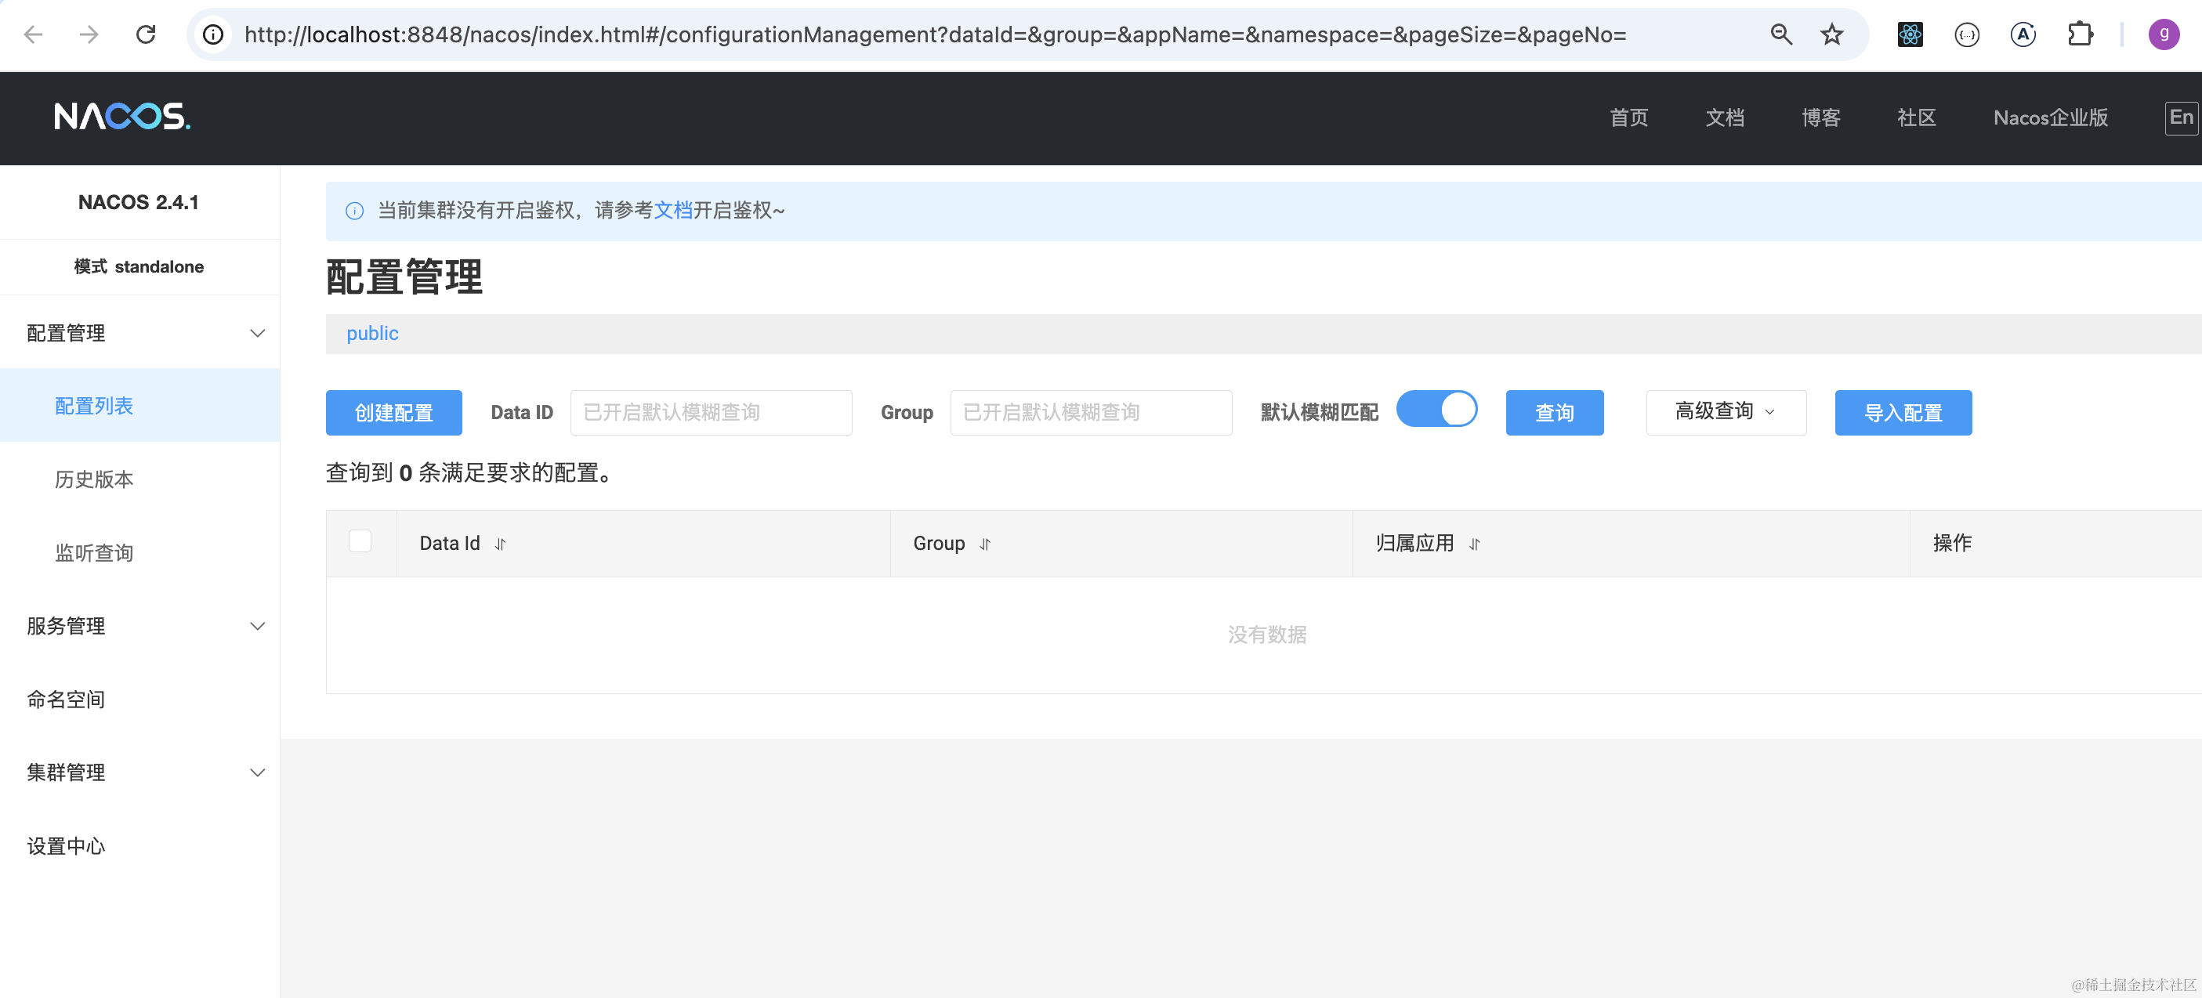Sort table by Group column icon

point(985,544)
